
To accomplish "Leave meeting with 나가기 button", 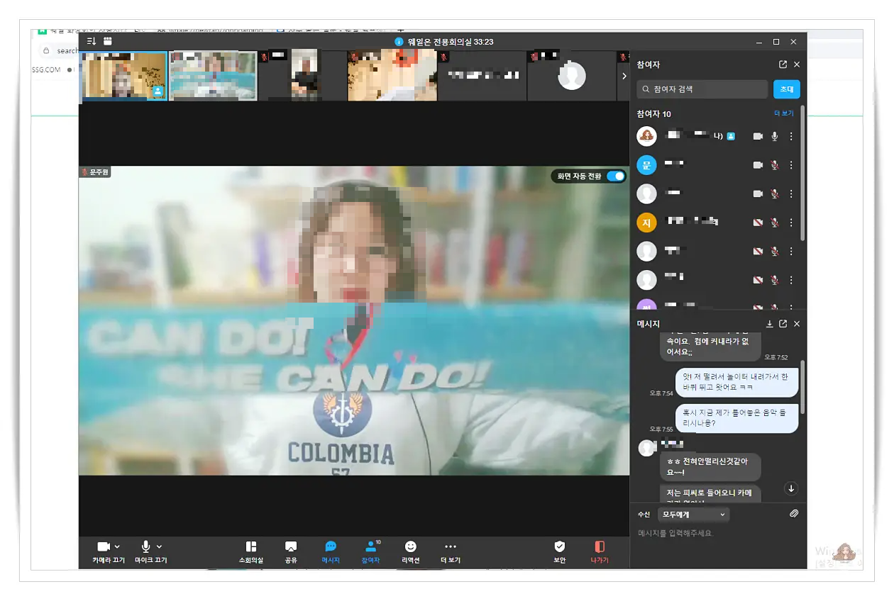I will pyautogui.click(x=600, y=552).
